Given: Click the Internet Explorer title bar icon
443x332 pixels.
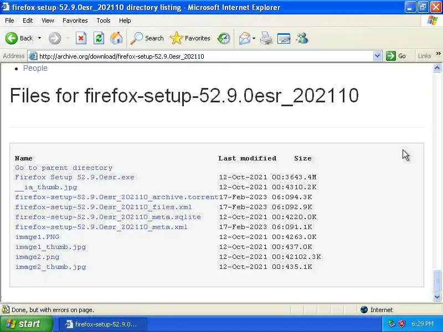Looking at the screenshot, I should [6, 7].
